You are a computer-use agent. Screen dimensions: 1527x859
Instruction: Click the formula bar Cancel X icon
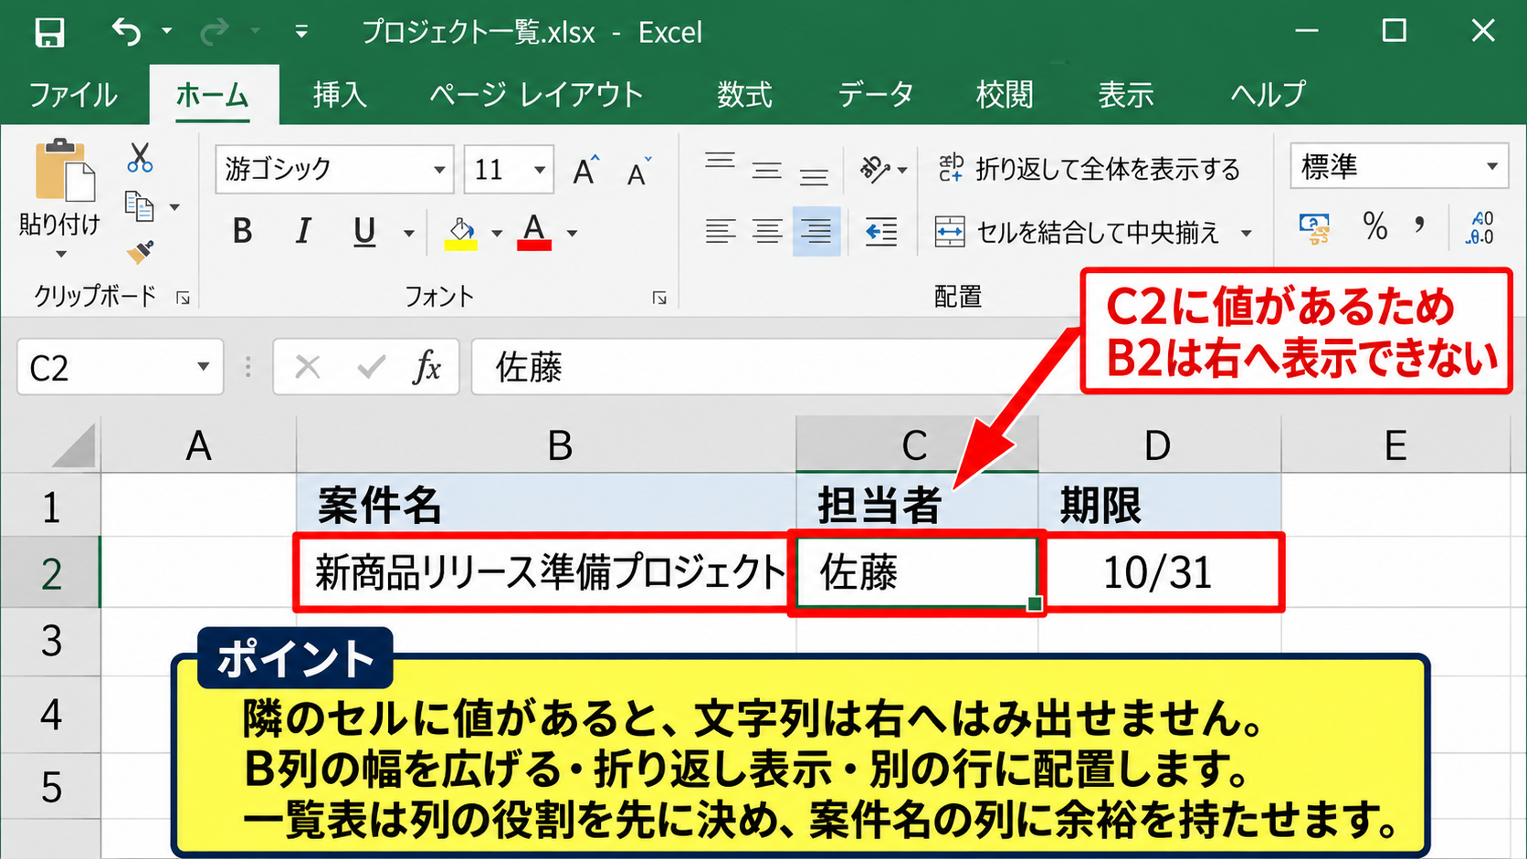tap(308, 368)
